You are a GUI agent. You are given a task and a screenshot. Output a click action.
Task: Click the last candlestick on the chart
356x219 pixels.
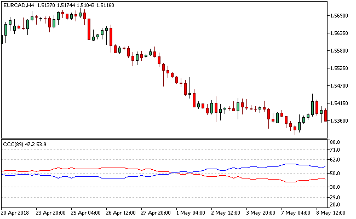[x=326, y=116]
